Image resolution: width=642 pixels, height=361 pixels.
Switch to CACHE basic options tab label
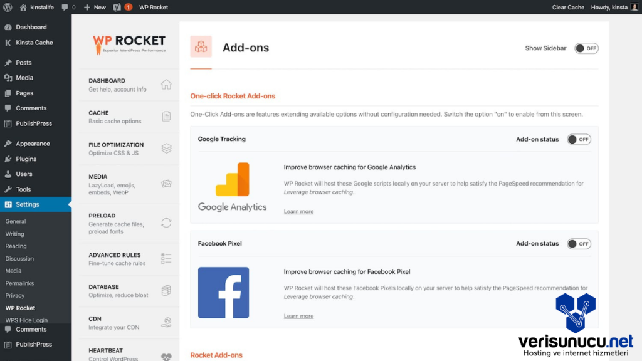coord(98,113)
